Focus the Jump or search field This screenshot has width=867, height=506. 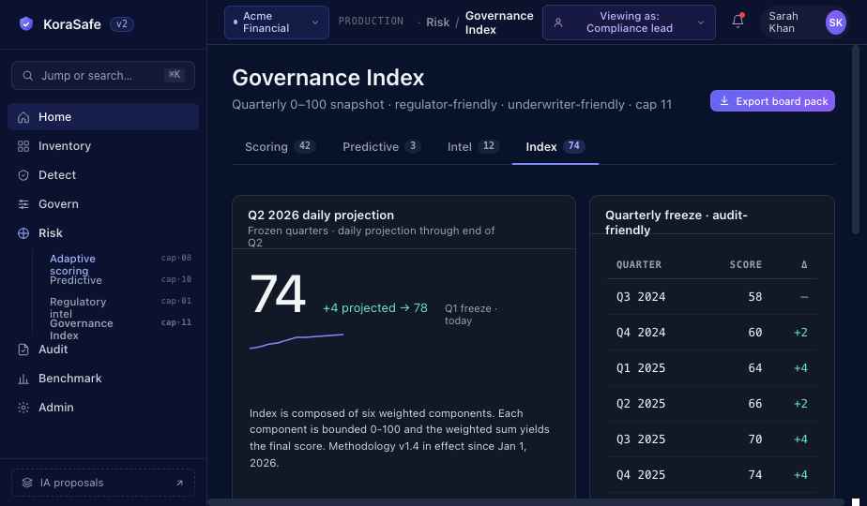tap(103, 76)
